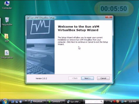This screenshot has height=104, width=139.
Task: Open the Computer desktop icon
Action: (x=7, y=5)
